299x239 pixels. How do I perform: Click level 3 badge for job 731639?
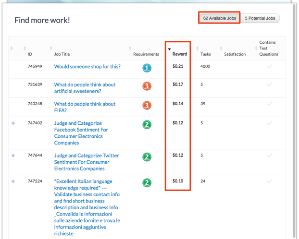pos(147,86)
